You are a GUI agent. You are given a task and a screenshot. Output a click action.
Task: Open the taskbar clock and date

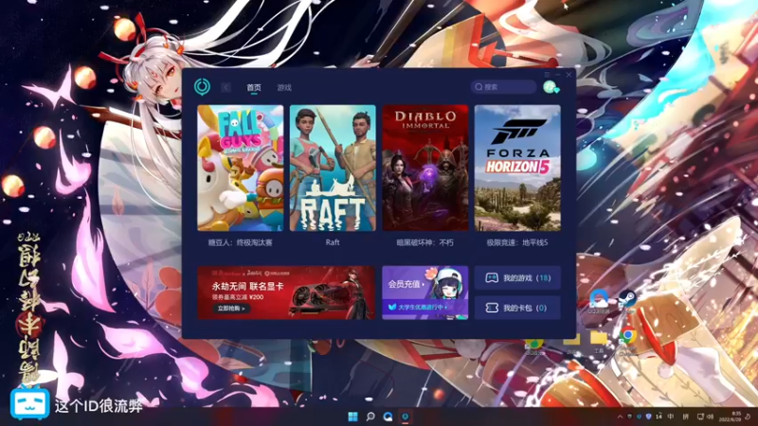[x=730, y=417]
